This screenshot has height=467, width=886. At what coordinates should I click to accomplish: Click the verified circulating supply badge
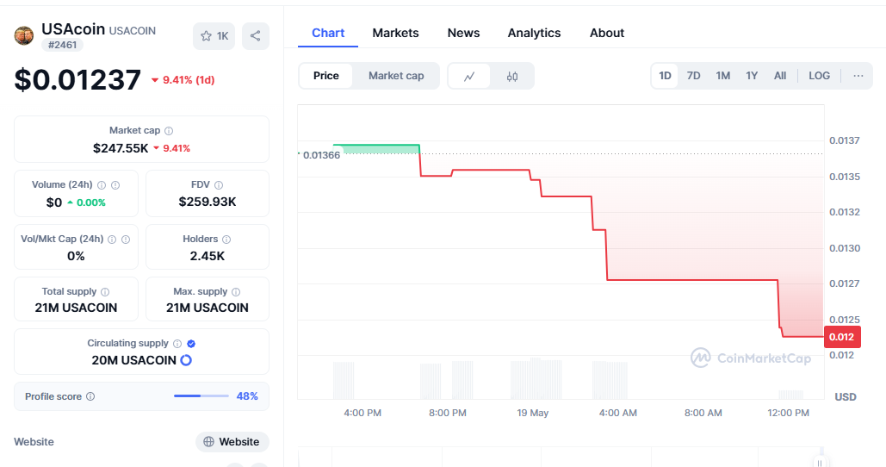[191, 343]
